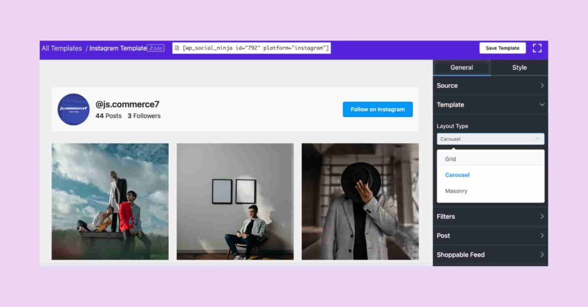The height and width of the screenshot is (307, 588).
Task: Click the document icon beside the shortcode
Action: tap(177, 48)
